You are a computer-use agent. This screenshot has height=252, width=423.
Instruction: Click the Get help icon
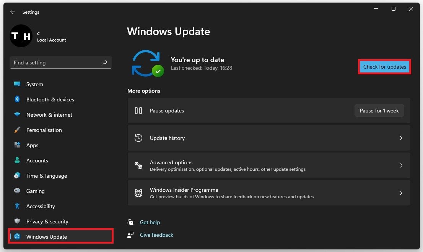click(x=130, y=222)
